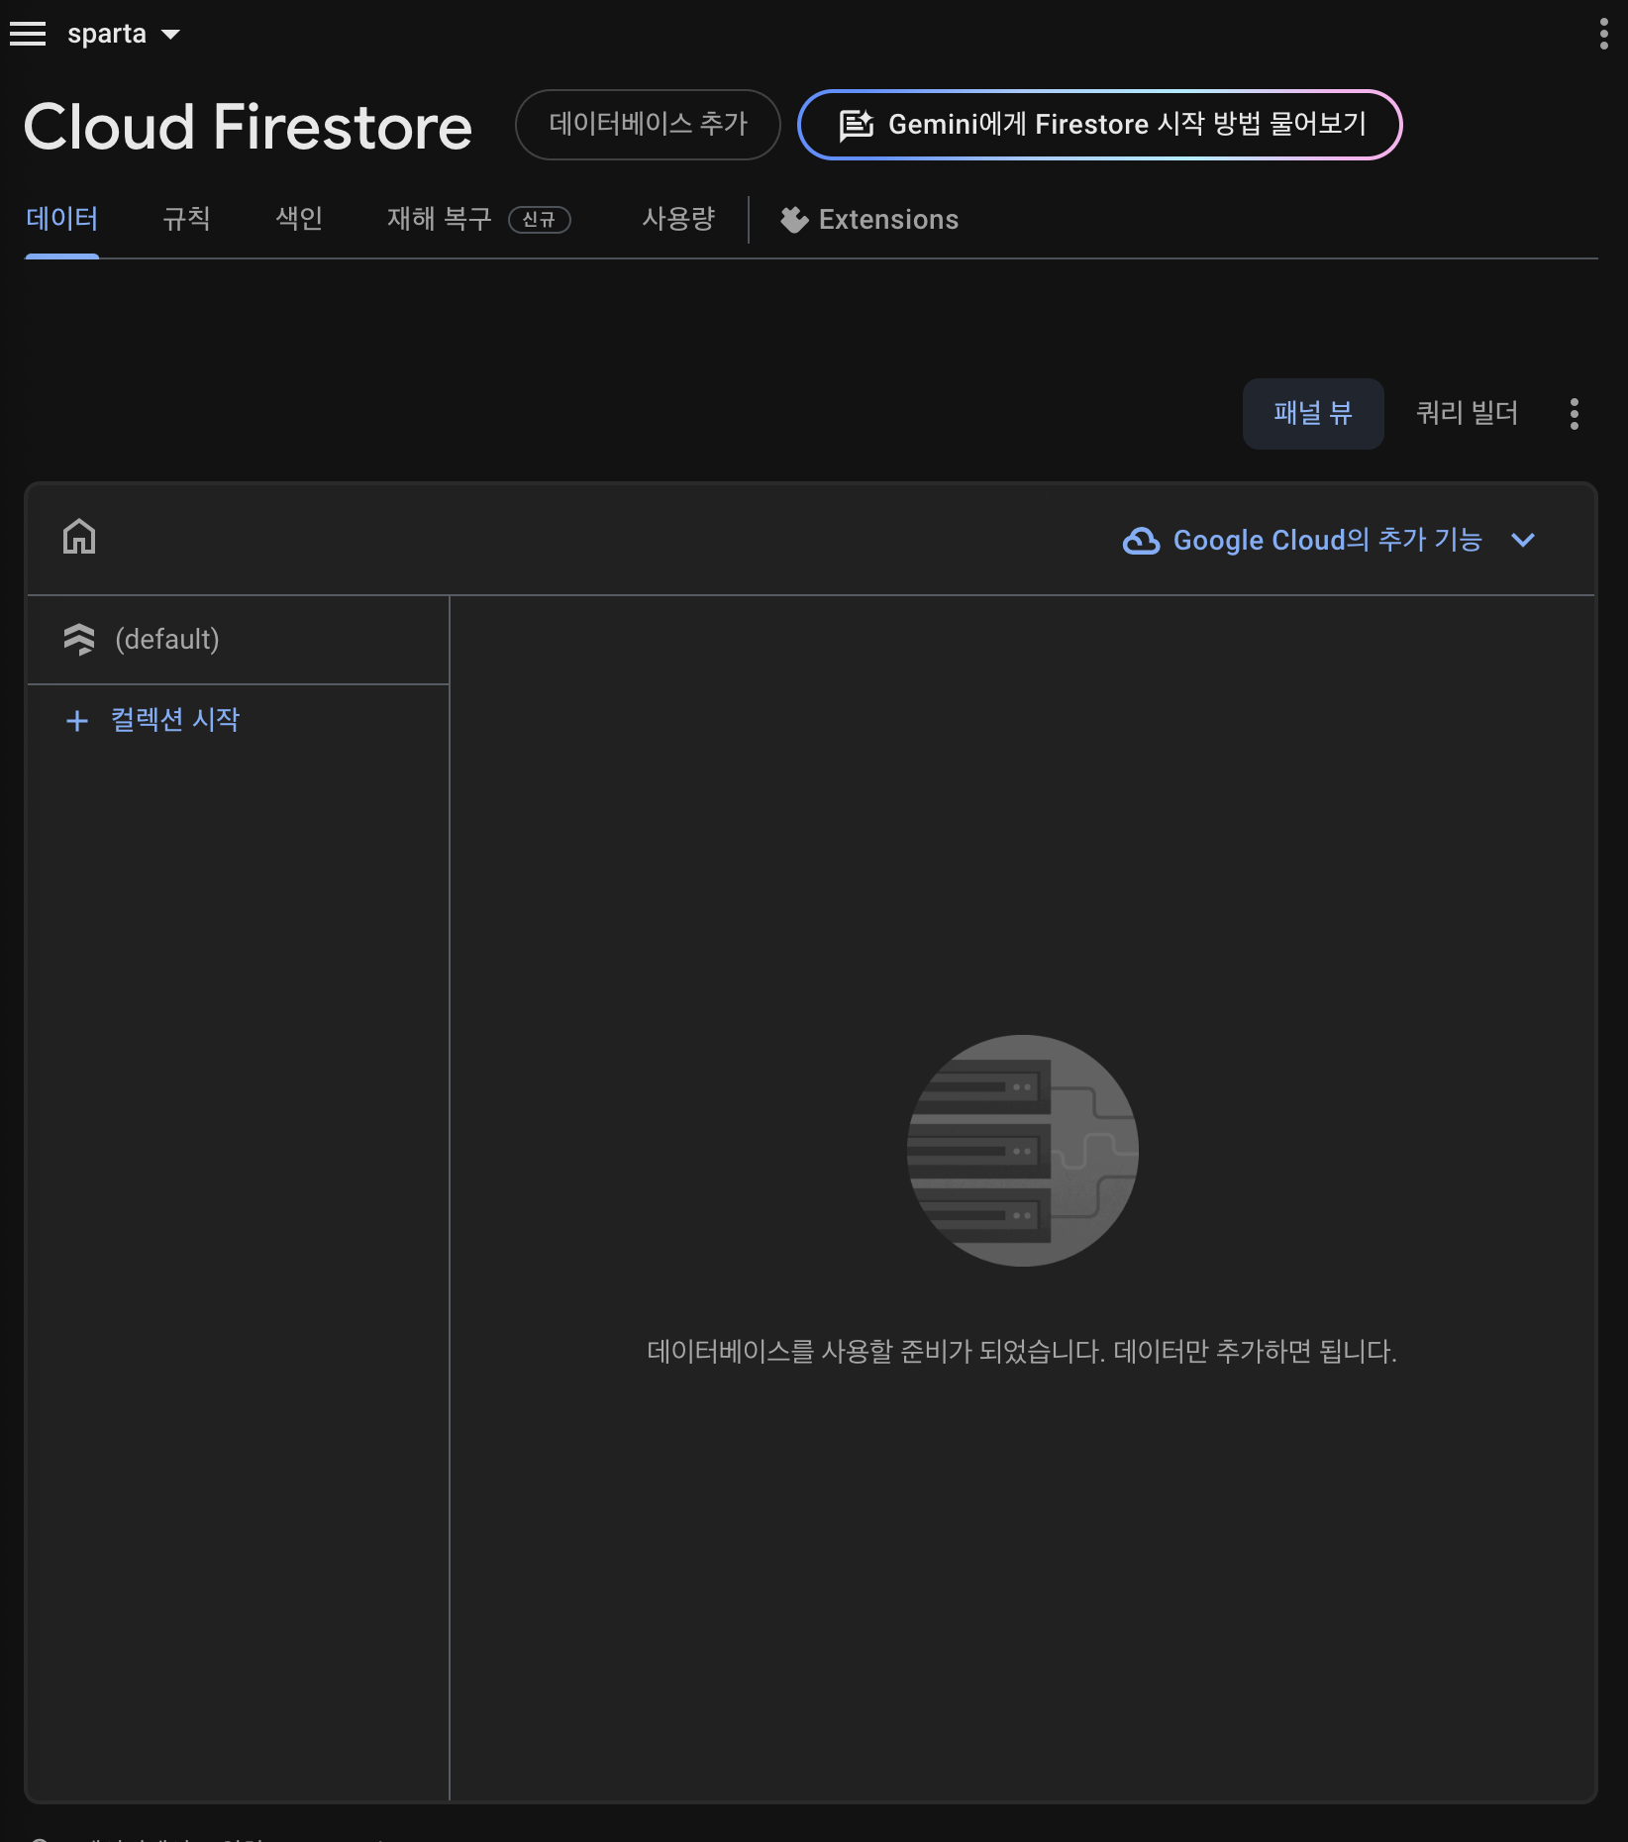Open the top-right vertical dots menu
The width and height of the screenshot is (1628, 1842).
pyautogui.click(x=1603, y=34)
